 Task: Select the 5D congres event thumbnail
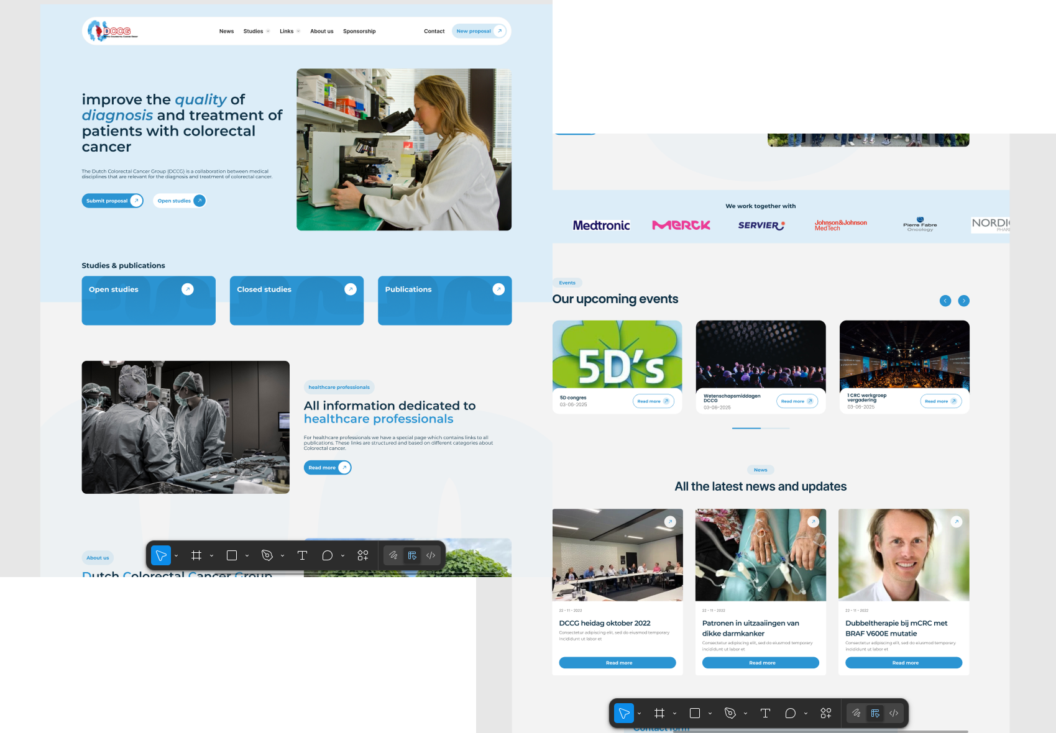(617, 355)
